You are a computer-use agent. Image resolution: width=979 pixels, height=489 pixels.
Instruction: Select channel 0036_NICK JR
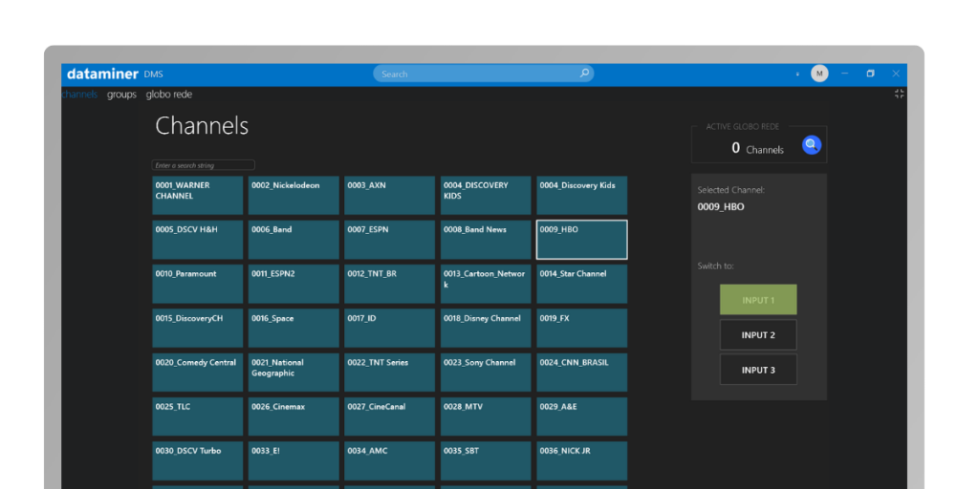click(x=582, y=461)
